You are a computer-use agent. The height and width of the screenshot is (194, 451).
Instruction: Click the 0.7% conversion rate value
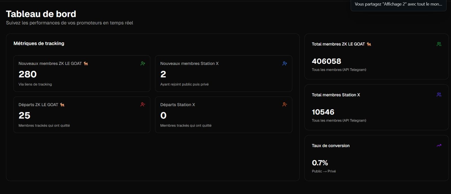click(x=320, y=163)
